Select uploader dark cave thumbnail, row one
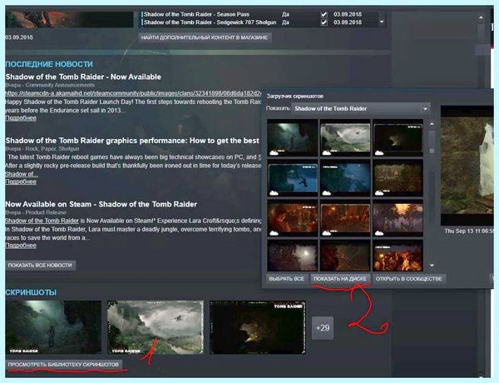The image size is (499, 383). click(398, 137)
